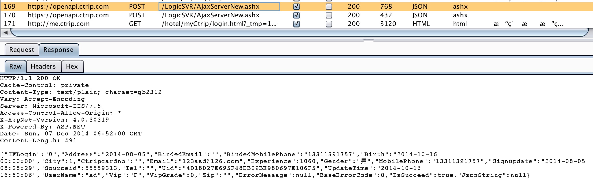Image resolution: width=593 pixels, height=185 pixels.
Task: Click host openapi.ctrip.com in row 170
Action: tap(68, 15)
